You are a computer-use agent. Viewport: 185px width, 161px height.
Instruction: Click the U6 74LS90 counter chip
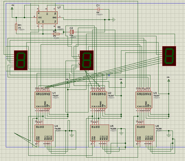(145, 133)
